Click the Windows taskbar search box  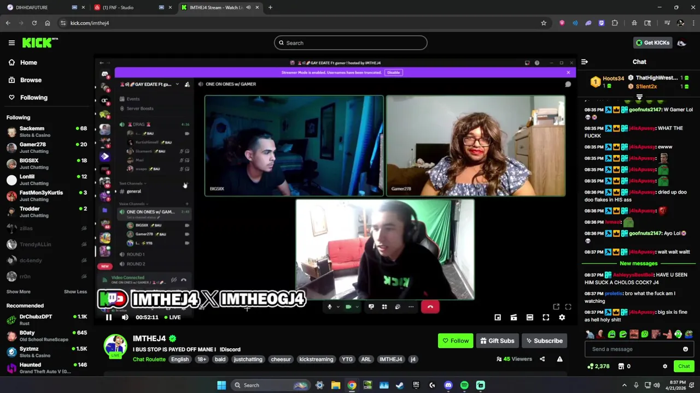(270, 385)
